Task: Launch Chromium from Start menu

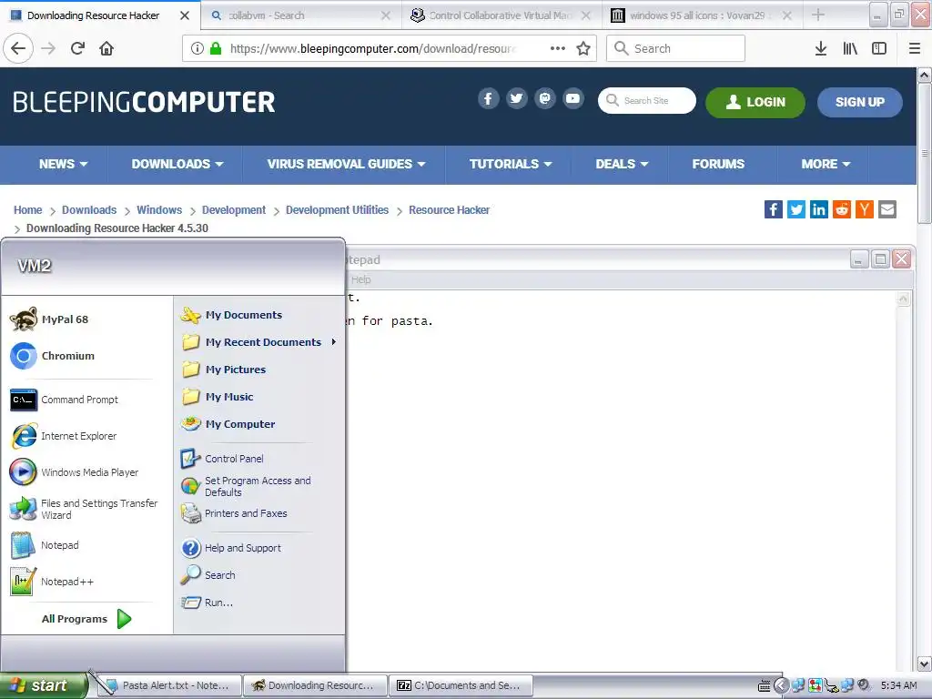Action: pos(54,356)
